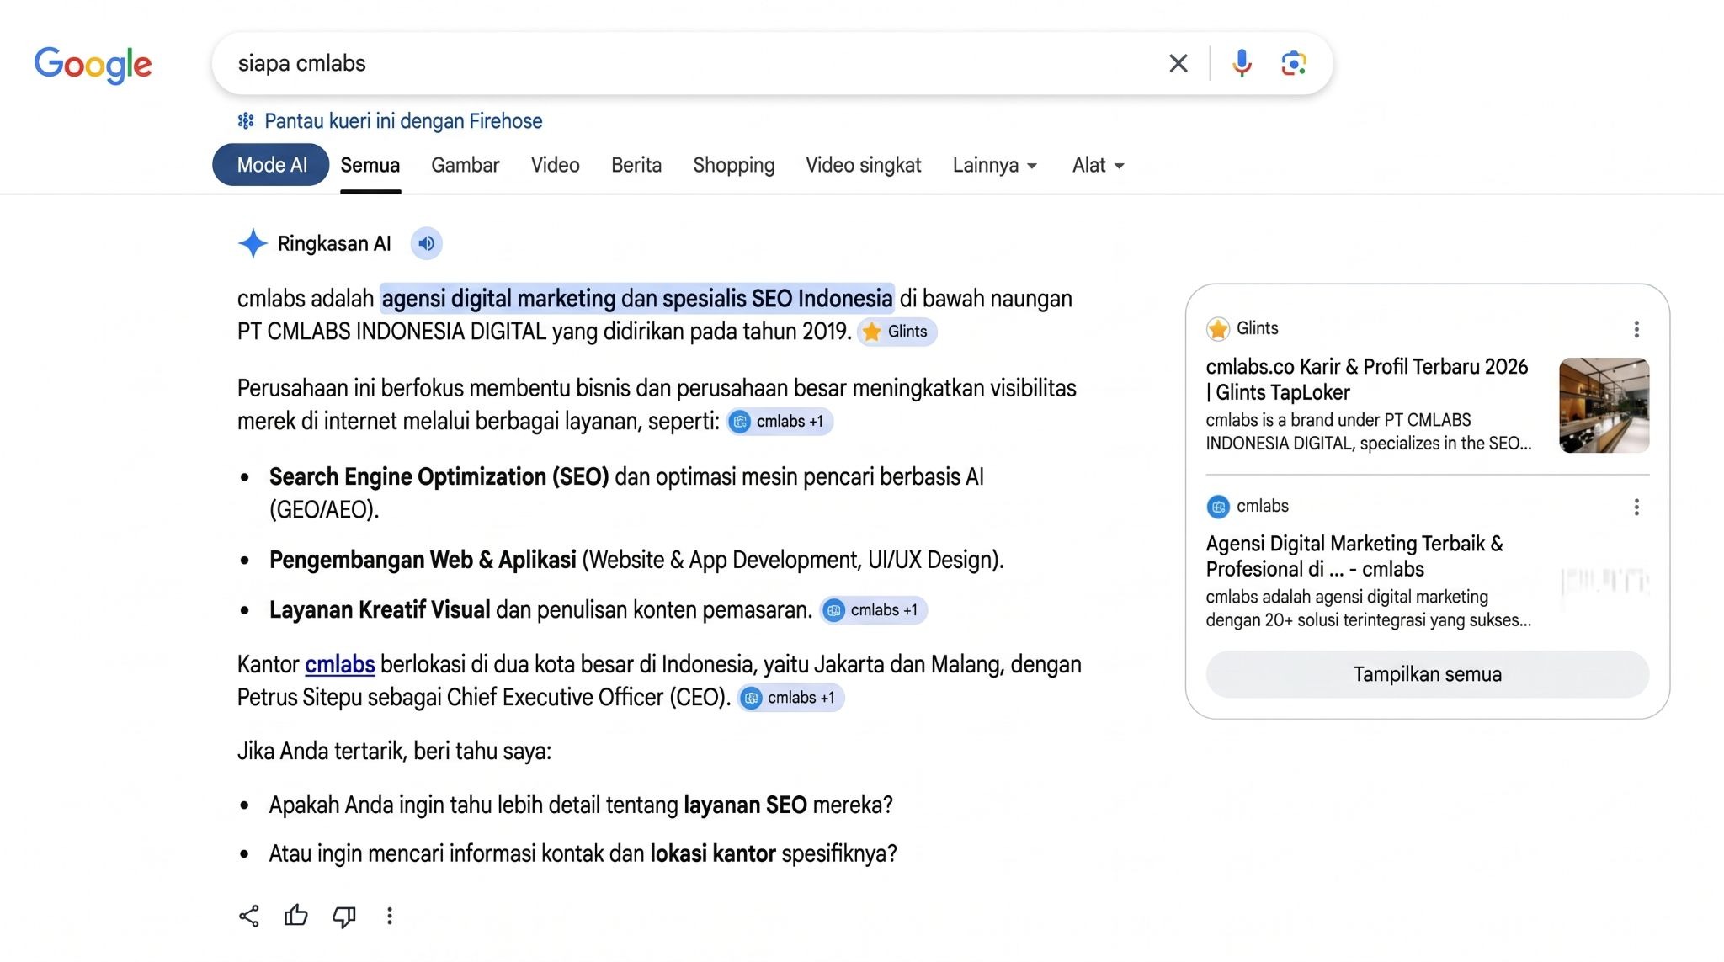Open three-dot menu for Glints source
Viewport: 1724px width, 962px height.
click(1636, 329)
